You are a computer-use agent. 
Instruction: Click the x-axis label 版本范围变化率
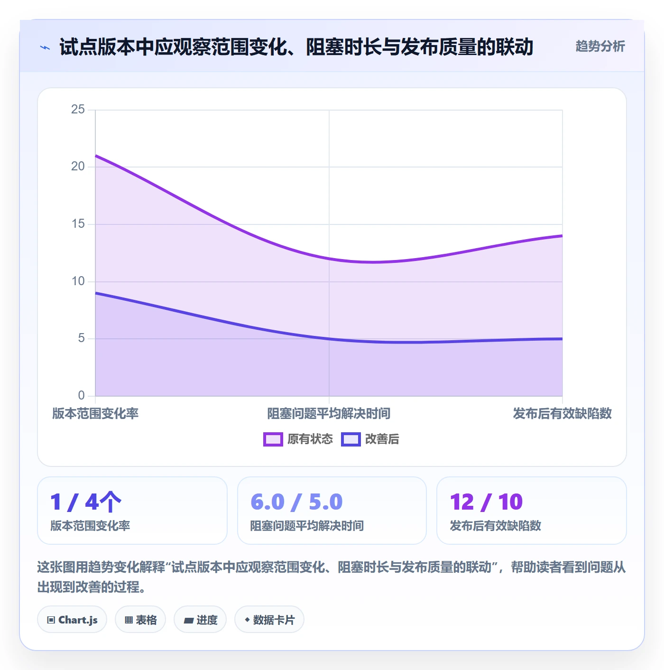[95, 414]
